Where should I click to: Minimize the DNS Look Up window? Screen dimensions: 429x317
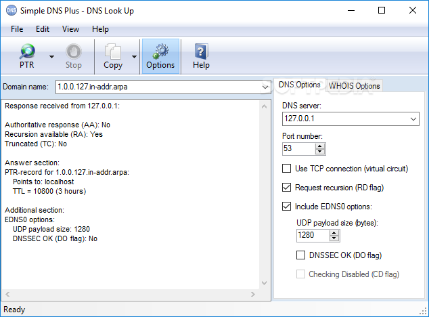coord(351,10)
